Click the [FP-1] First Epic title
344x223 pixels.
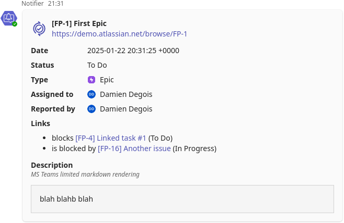click(79, 23)
